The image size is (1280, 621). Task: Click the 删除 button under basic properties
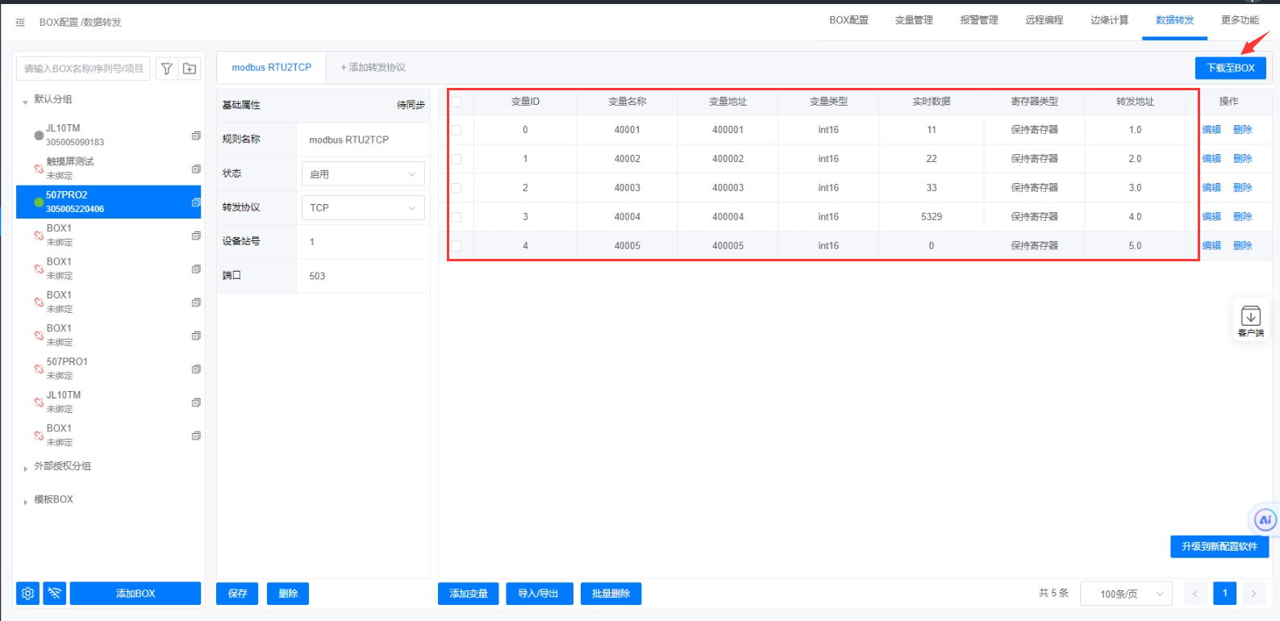coord(288,594)
